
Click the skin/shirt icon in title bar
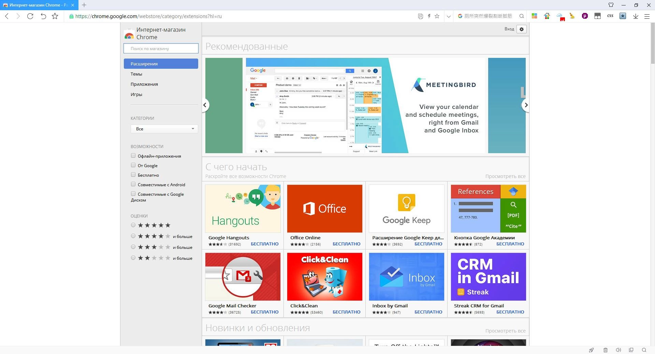pos(611,5)
